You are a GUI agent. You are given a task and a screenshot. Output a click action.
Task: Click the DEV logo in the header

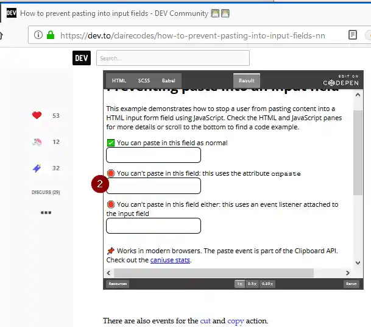(82, 58)
